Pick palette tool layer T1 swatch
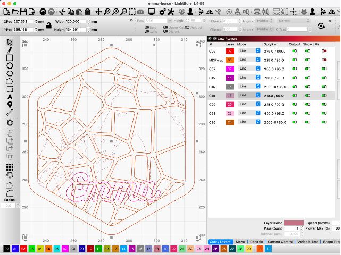The width and height of the screenshot is (341, 255). point(260,249)
